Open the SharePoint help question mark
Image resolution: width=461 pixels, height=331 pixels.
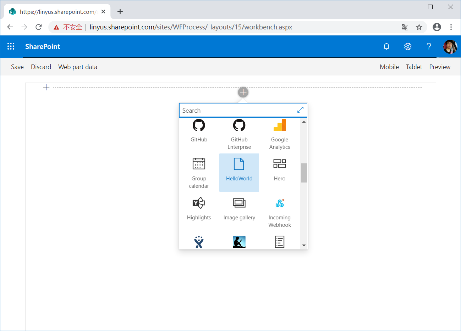[x=429, y=46]
